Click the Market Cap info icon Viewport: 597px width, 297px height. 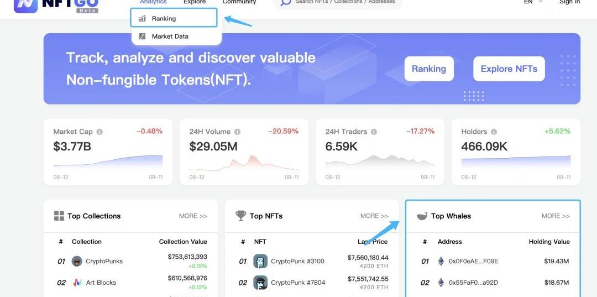click(x=99, y=132)
